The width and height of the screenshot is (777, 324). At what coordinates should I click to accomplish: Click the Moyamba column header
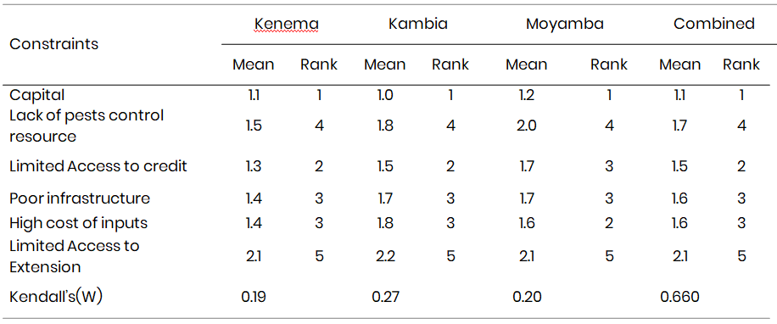564,25
